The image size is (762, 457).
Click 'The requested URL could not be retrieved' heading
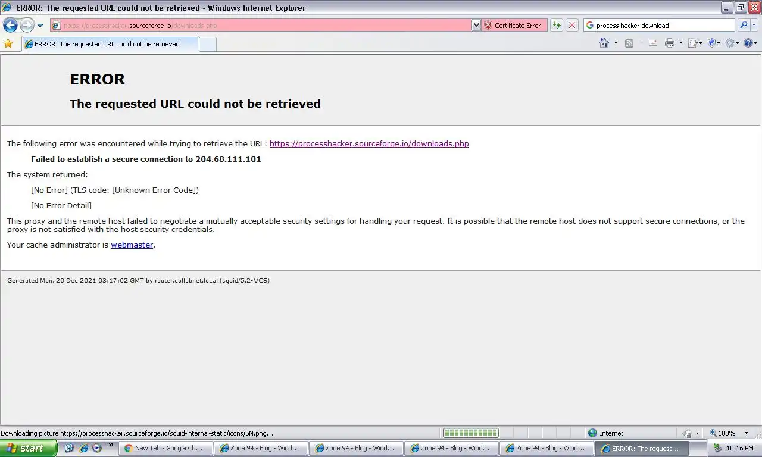coord(195,104)
